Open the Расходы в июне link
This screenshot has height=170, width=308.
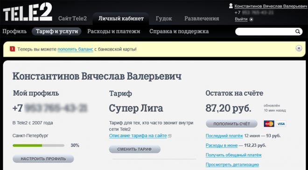[x=222, y=145]
